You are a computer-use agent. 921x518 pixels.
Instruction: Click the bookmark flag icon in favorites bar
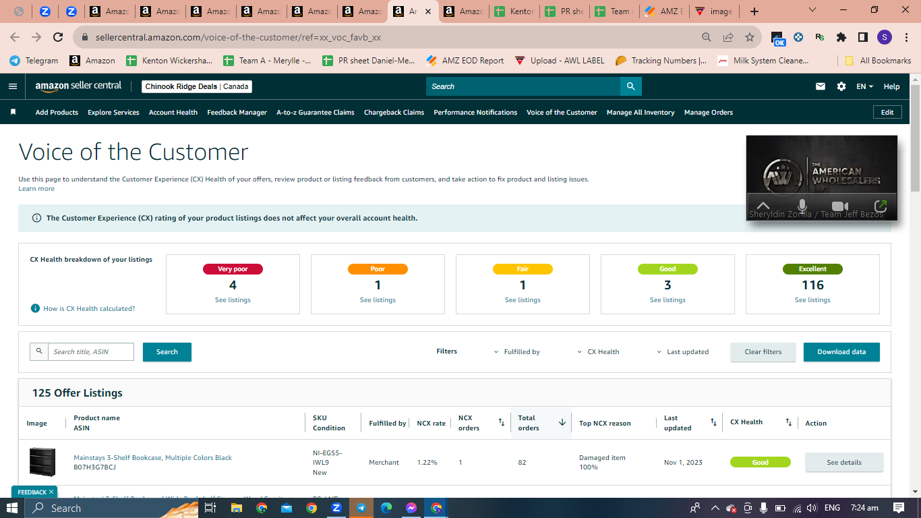coord(13,112)
